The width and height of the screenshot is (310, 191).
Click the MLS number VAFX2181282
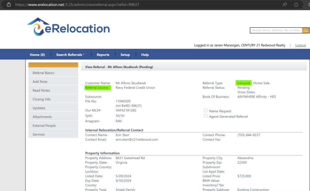pyautogui.click(x=126, y=110)
